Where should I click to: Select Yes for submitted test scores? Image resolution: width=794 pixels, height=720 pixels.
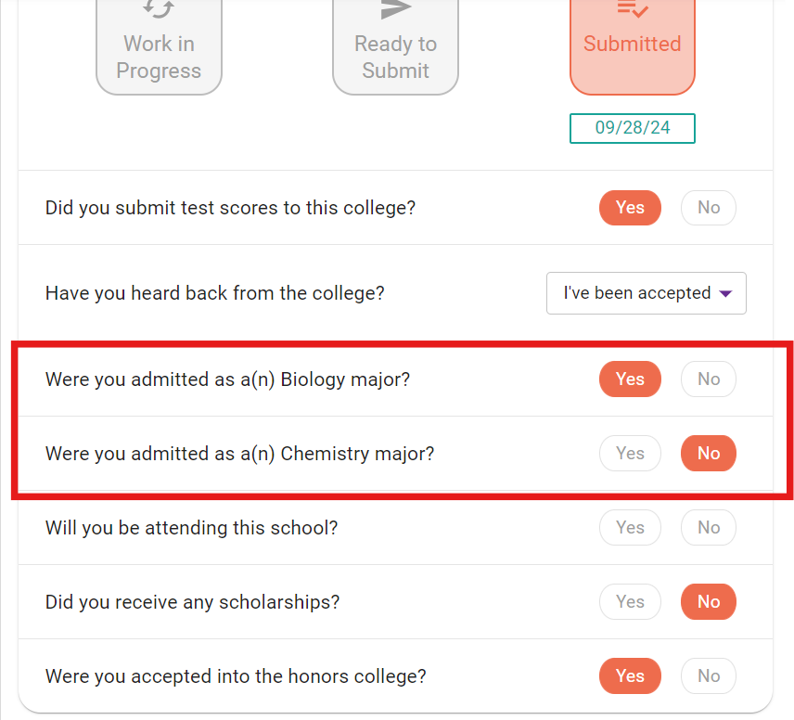click(x=630, y=208)
